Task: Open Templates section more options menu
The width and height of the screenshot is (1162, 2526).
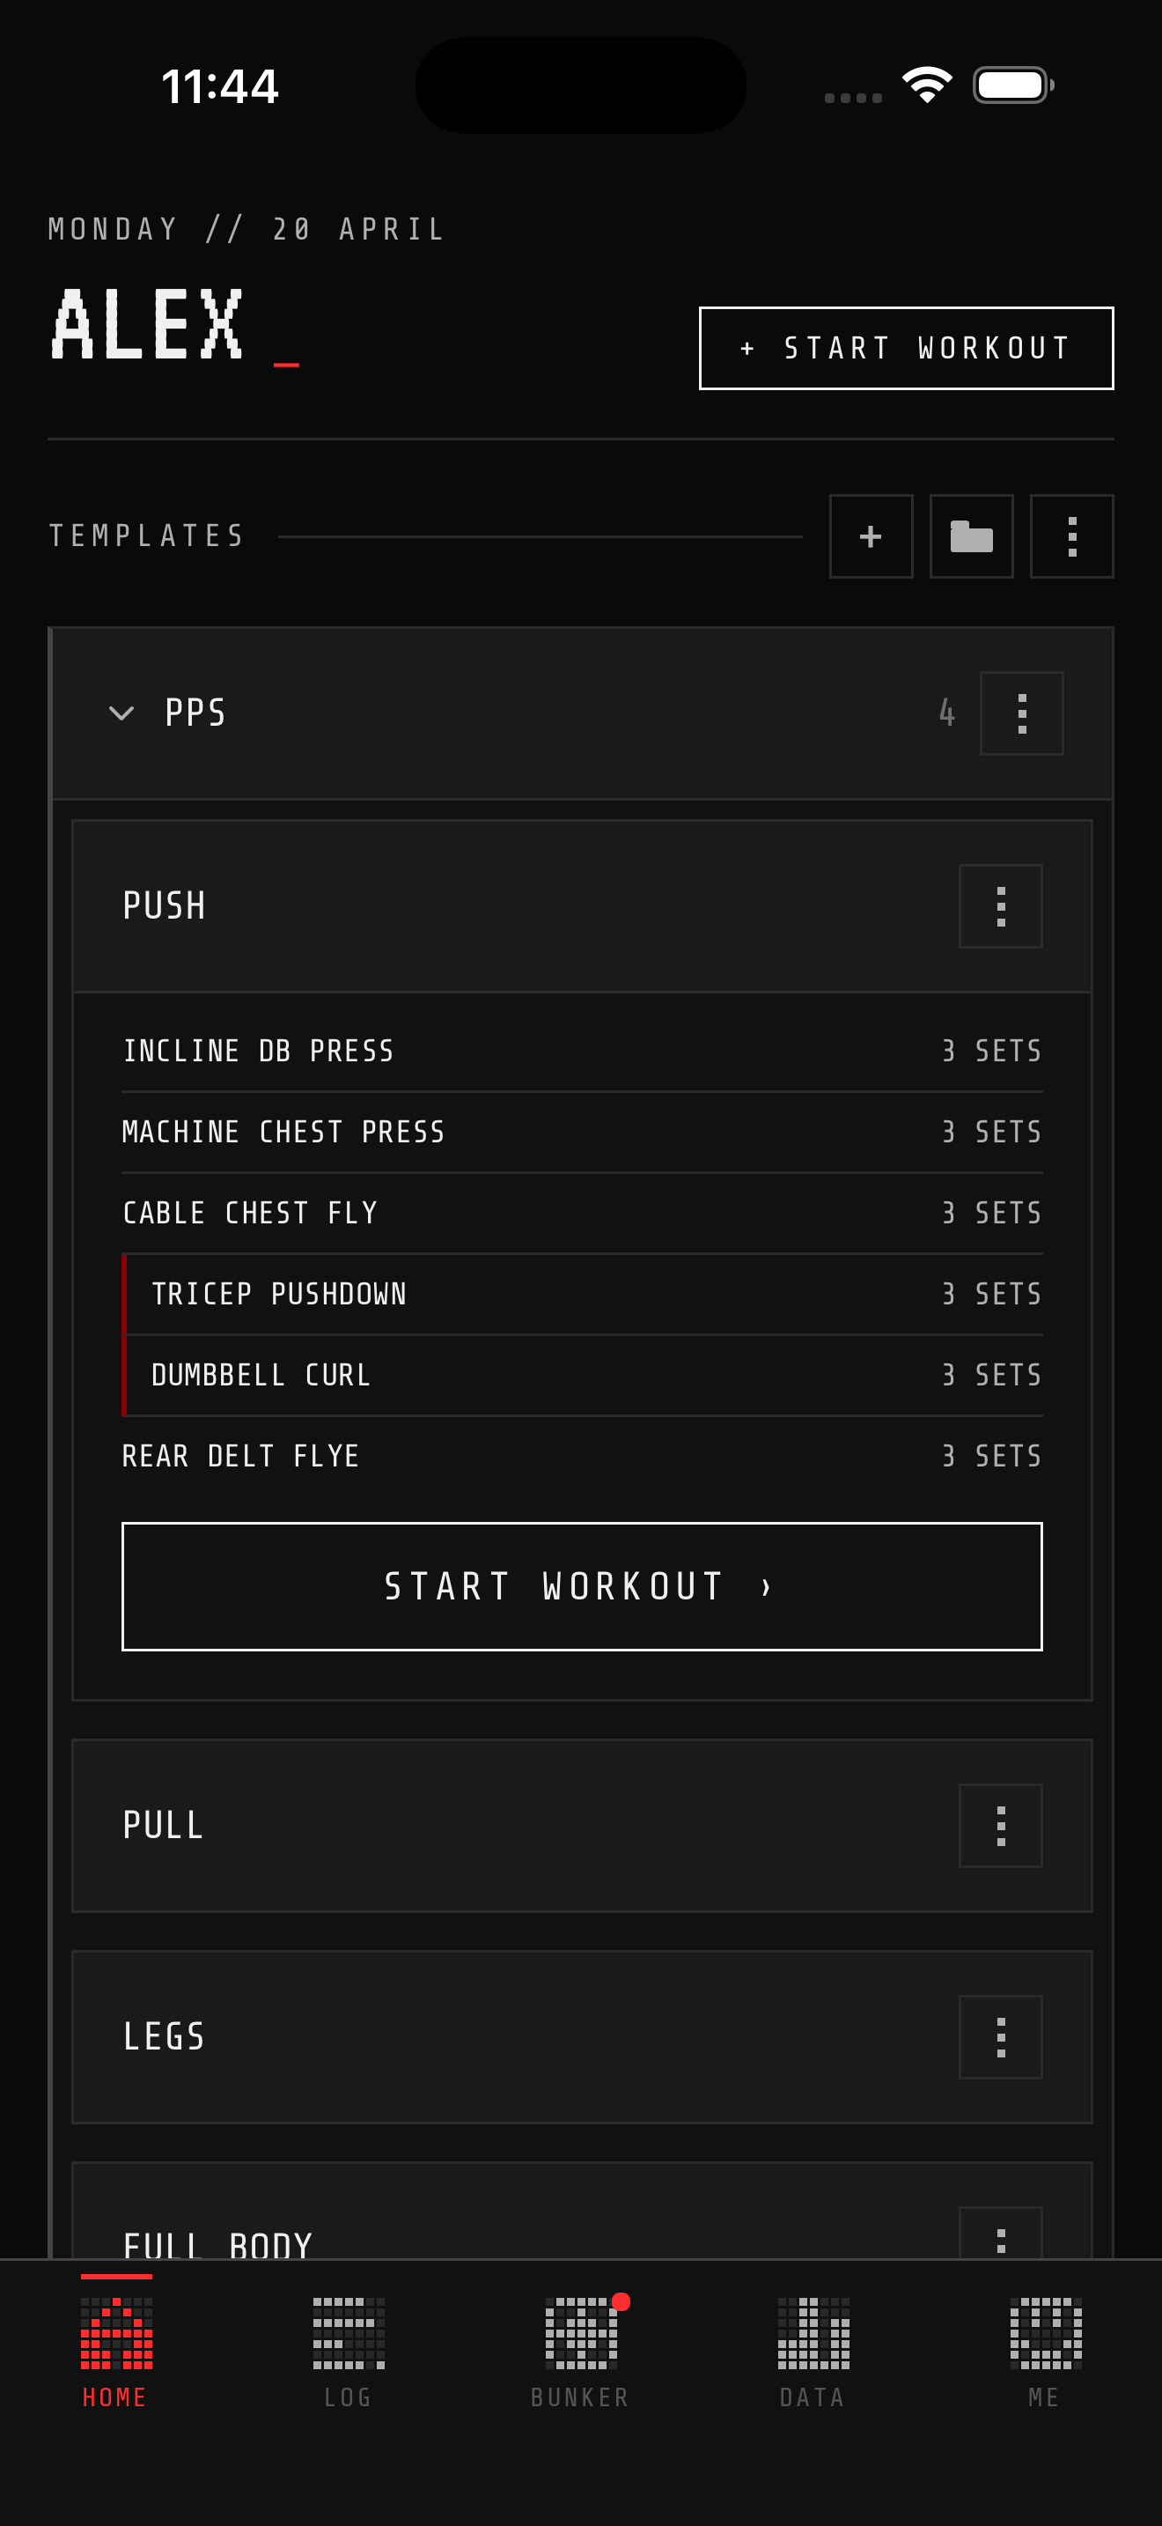Action: click(x=1070, y=536)
